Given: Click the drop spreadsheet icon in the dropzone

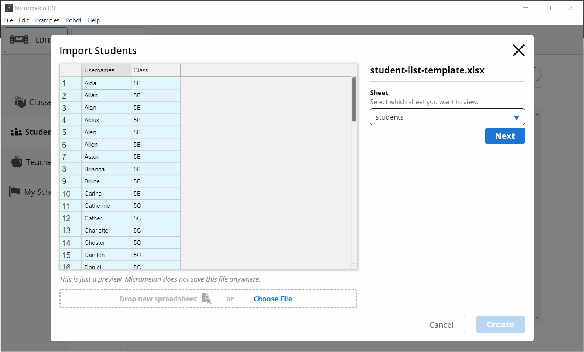Looking at the screenshot, I should tap(208, 299).
